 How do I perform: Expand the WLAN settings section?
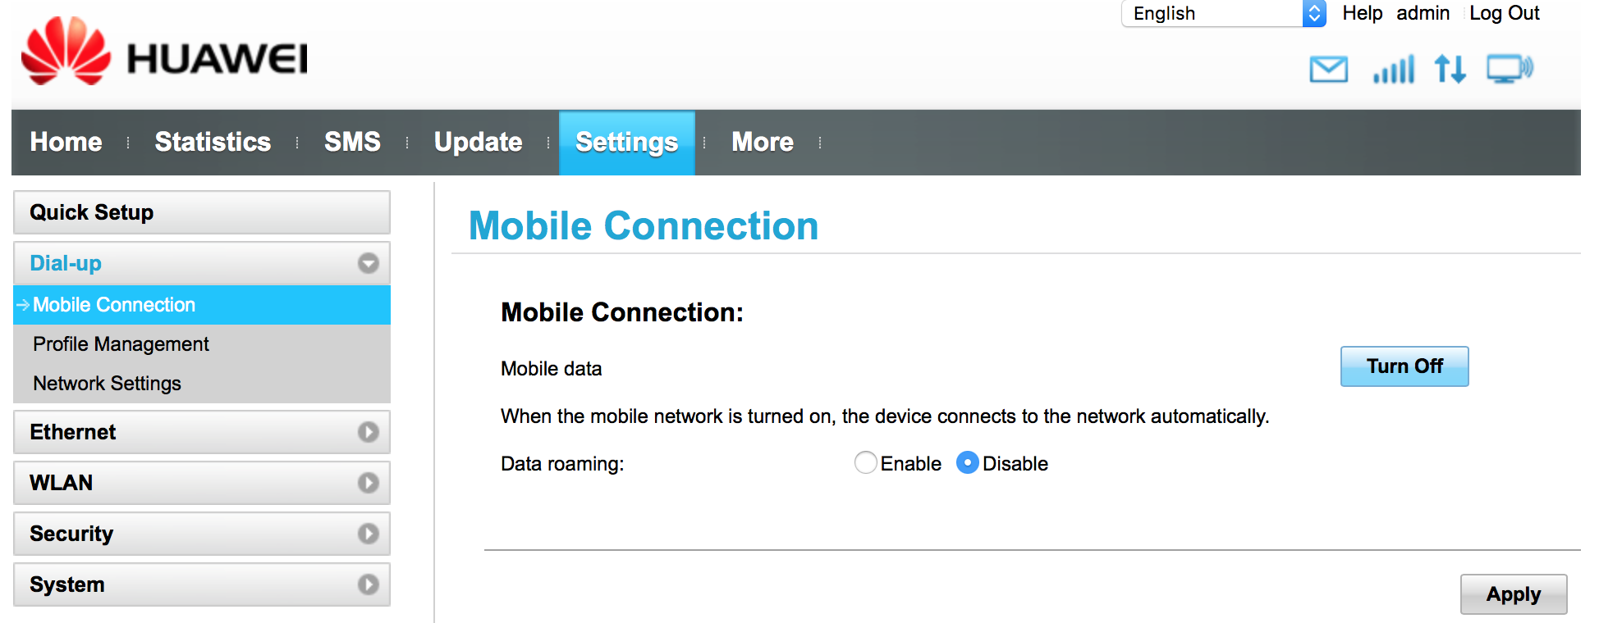pos(202,483)
